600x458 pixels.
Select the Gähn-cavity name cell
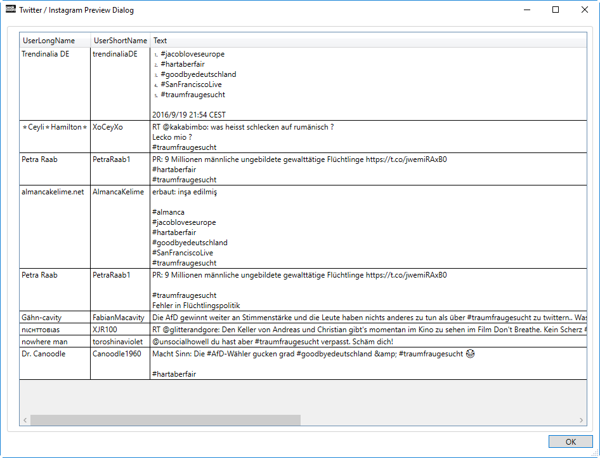click(x=55, y=318)
